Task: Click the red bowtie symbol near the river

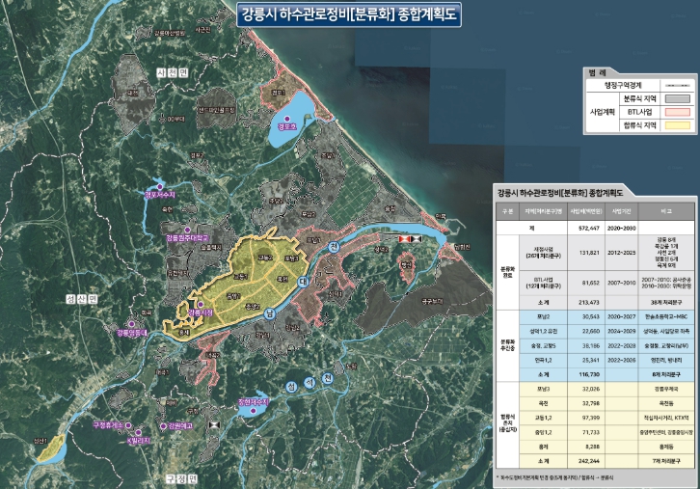Action: pos(405,240)
